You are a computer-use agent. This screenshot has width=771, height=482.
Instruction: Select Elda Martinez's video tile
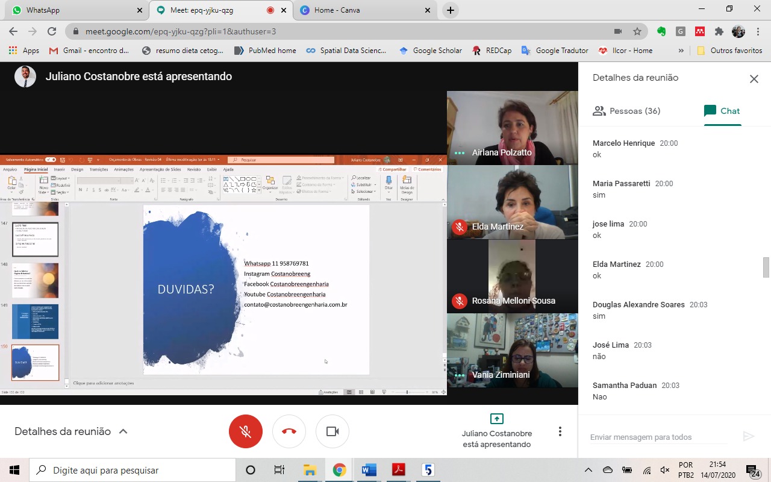[512, 202]
